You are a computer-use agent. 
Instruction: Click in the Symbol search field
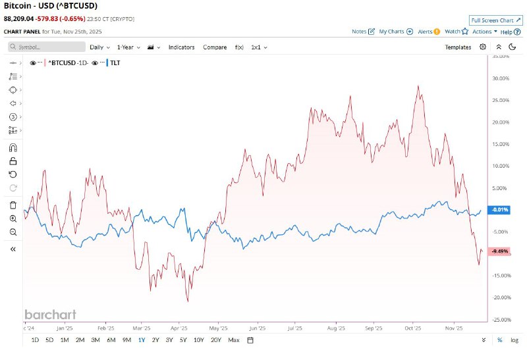click(x=47, y=47)
